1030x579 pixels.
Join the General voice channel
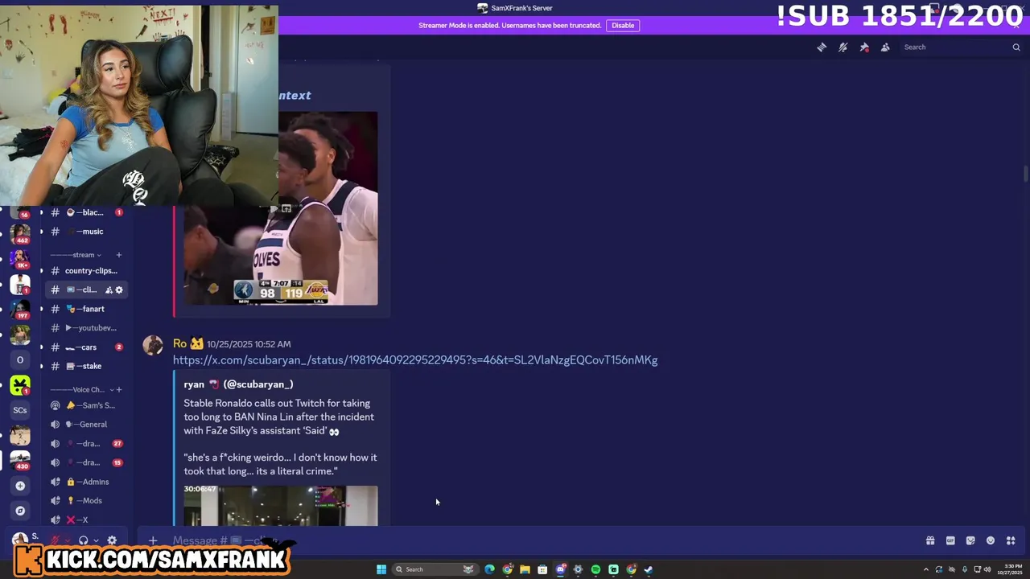tap(85, 425)
